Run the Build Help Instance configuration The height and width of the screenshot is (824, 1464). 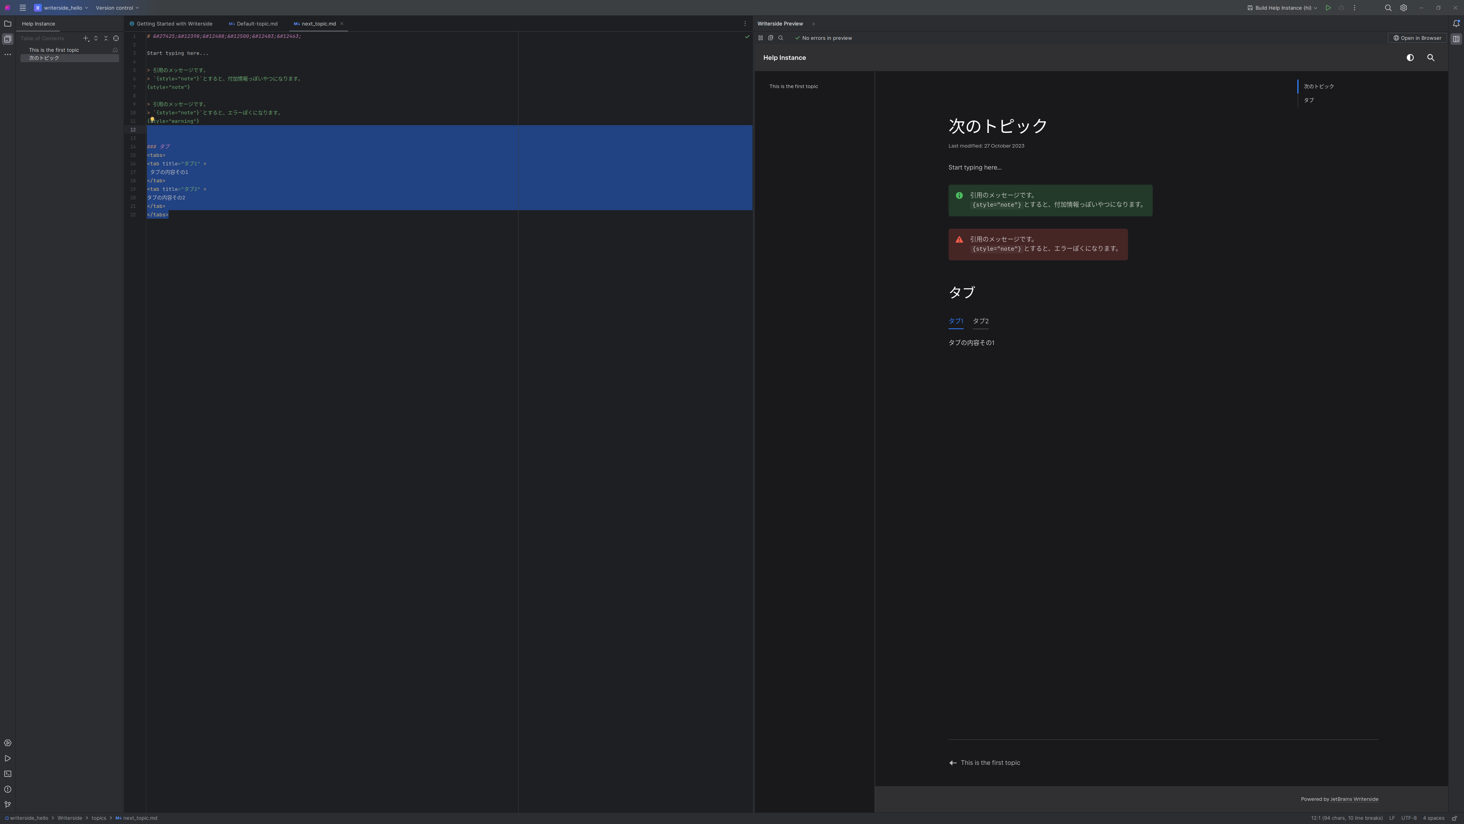coord(1328,8)
